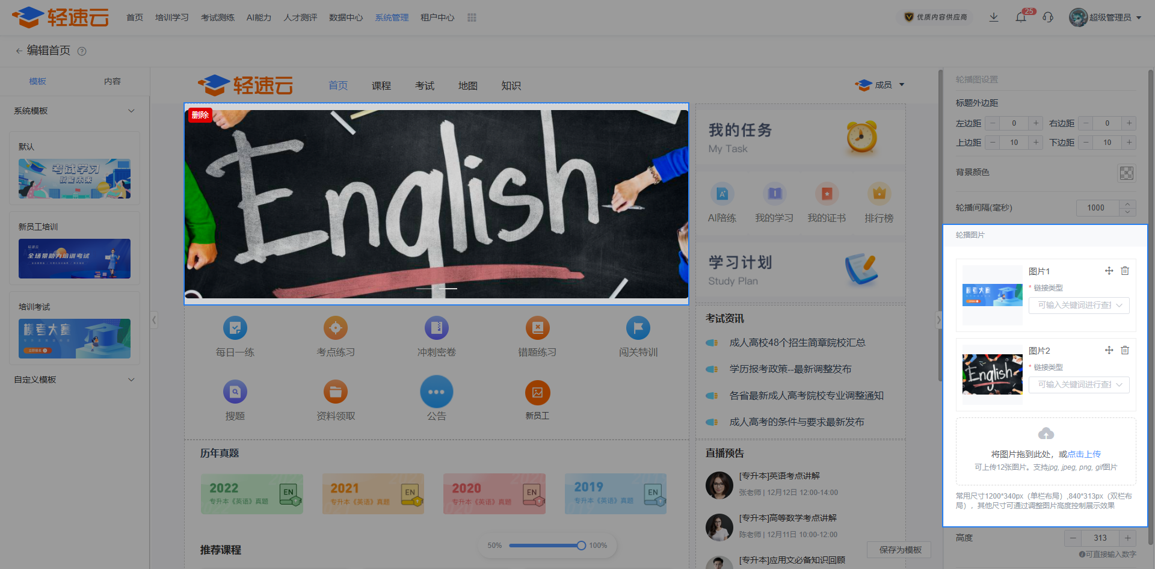1155x569 pixels.
Task: Open the apps grid icon in navigation
Action: click(472, 17)
